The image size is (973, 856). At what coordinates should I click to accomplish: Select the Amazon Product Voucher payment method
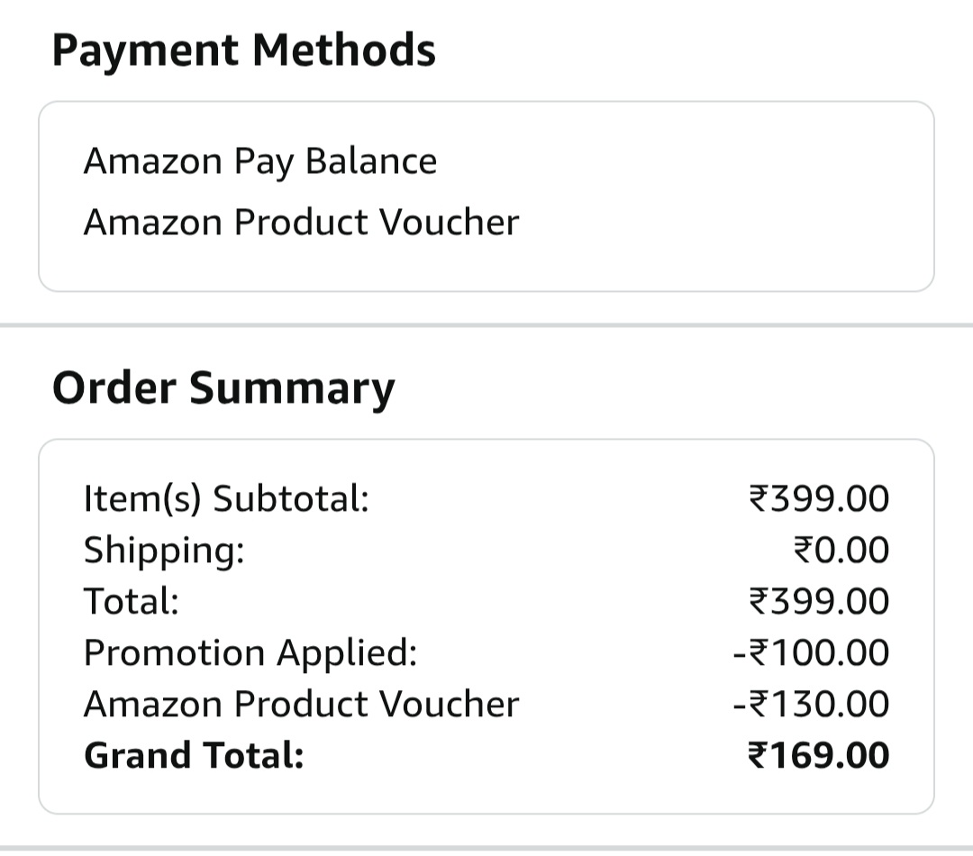301,221
